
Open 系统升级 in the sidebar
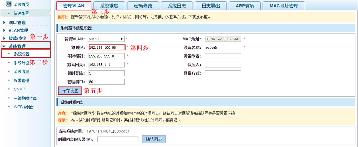pyautogui.click(x=21, y=63)
